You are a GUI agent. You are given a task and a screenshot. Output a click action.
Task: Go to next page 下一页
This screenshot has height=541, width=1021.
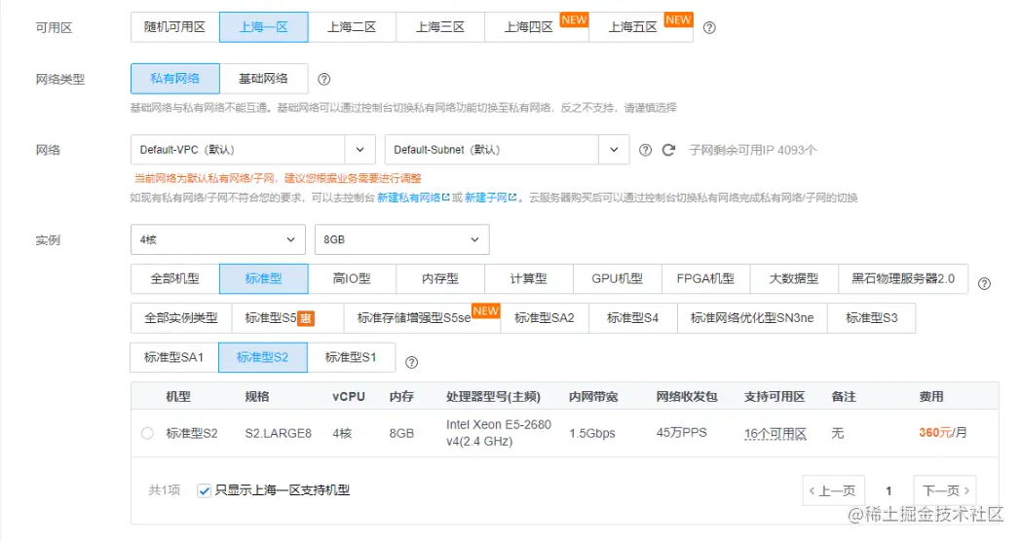pos(945,490)
